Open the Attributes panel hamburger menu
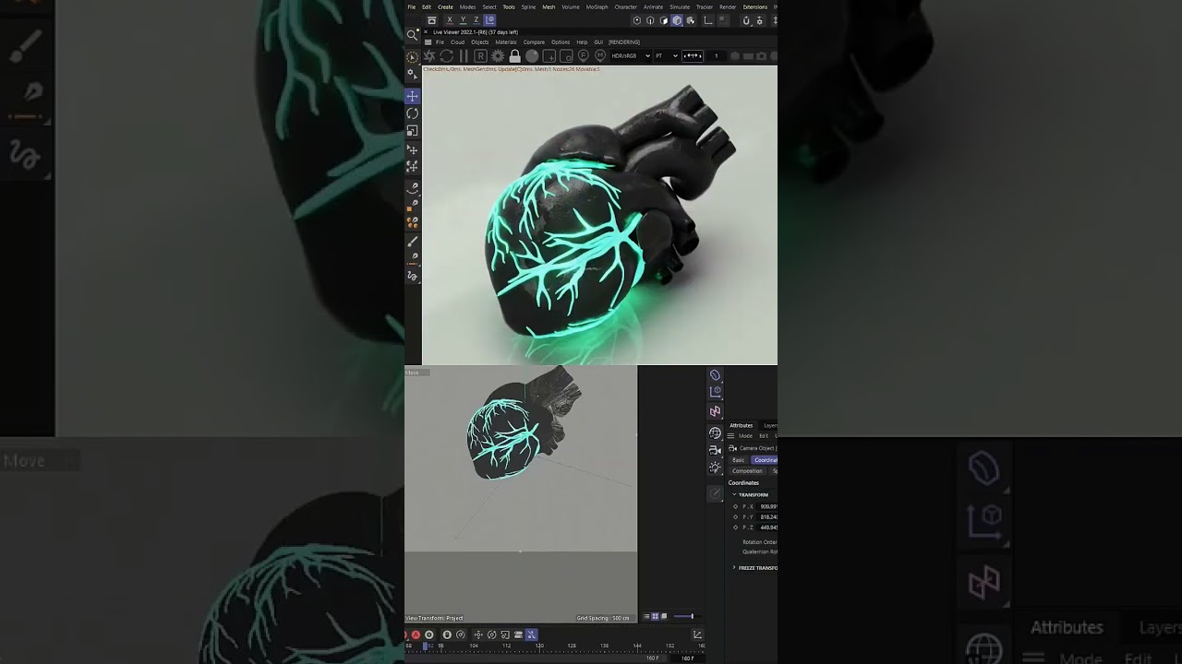This screenshot has height=664, width=1182. (x=730, y=435)
